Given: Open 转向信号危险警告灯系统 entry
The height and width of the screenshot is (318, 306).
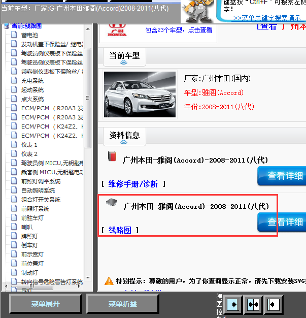Looking at the screenshot, I should 52,282.
